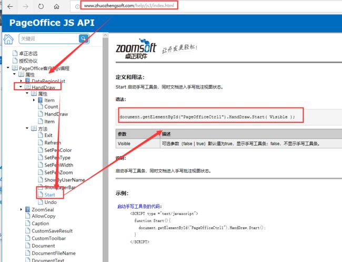The height and width of the screenshot is (262, 342).
Task: Click the browser forward arrow
Action: click(x=26, y=6)
